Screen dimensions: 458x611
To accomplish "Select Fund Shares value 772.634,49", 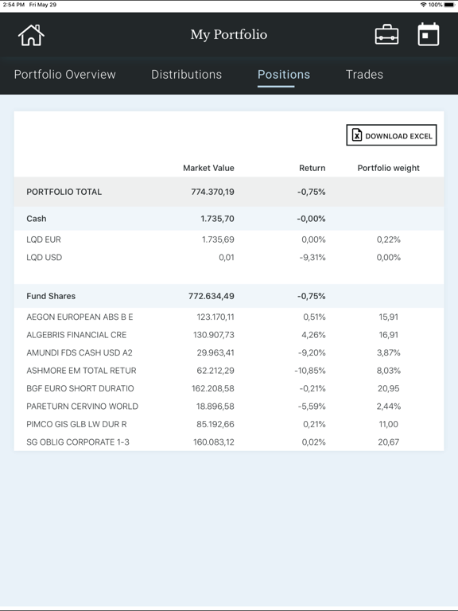I will 212,296.
